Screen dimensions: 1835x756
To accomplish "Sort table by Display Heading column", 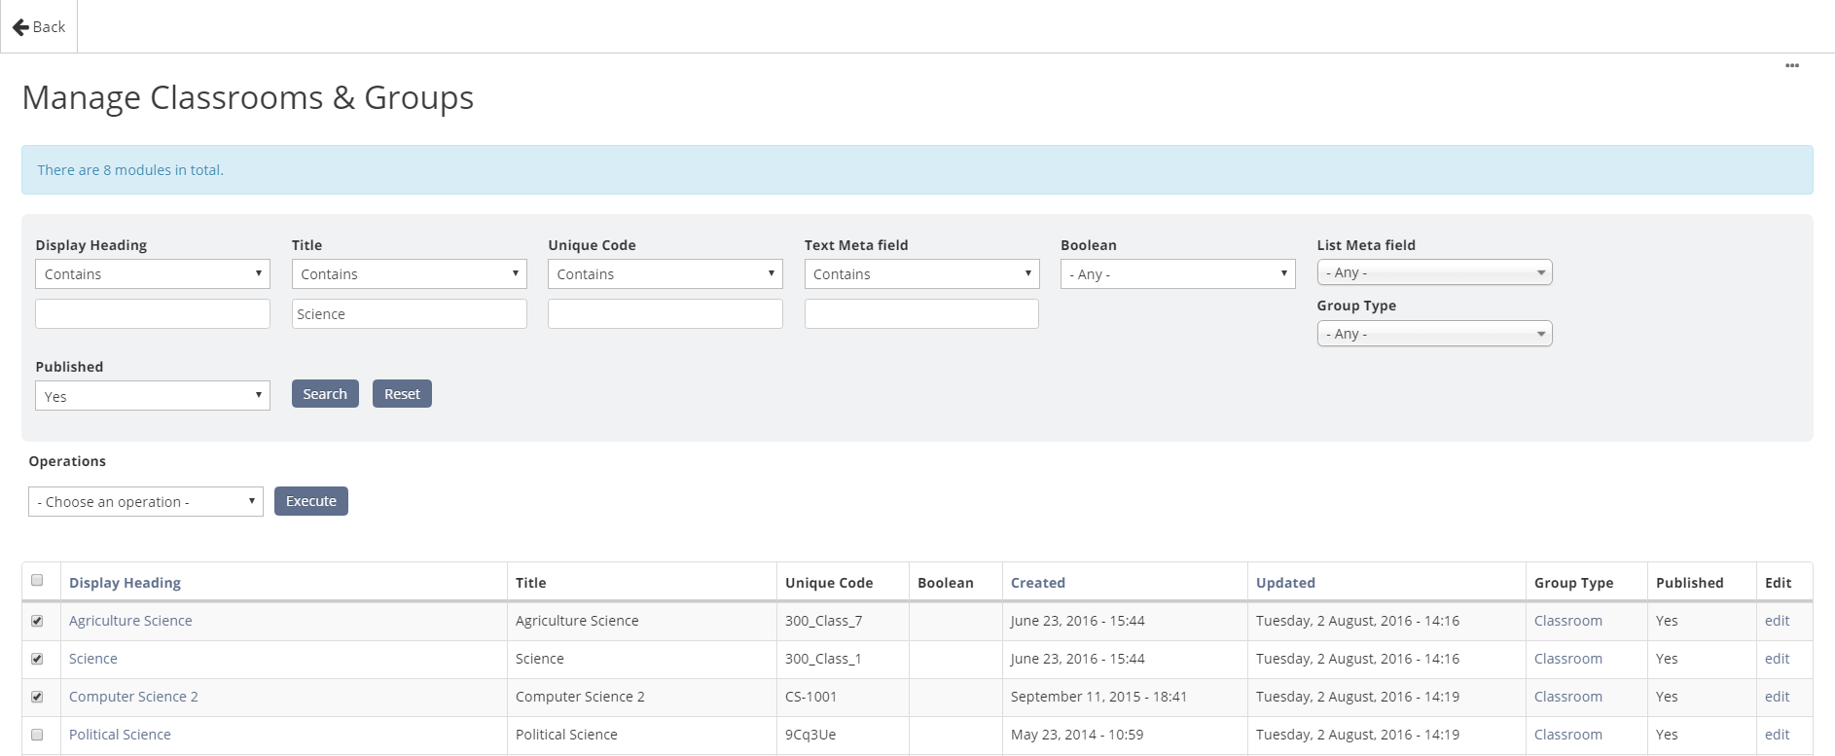I will pyautogui.click(x=125, y=583).
